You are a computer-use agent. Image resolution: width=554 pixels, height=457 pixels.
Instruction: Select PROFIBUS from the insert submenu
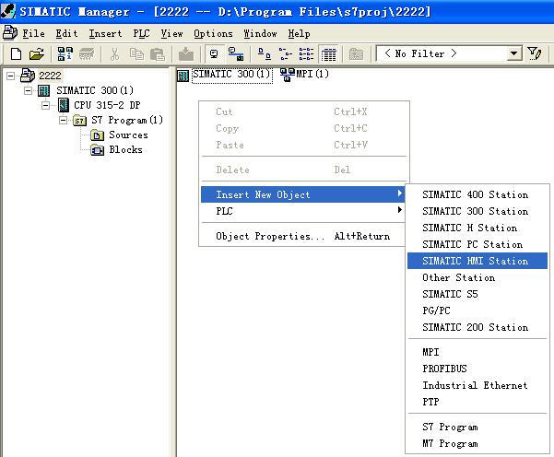coord(444,369)
